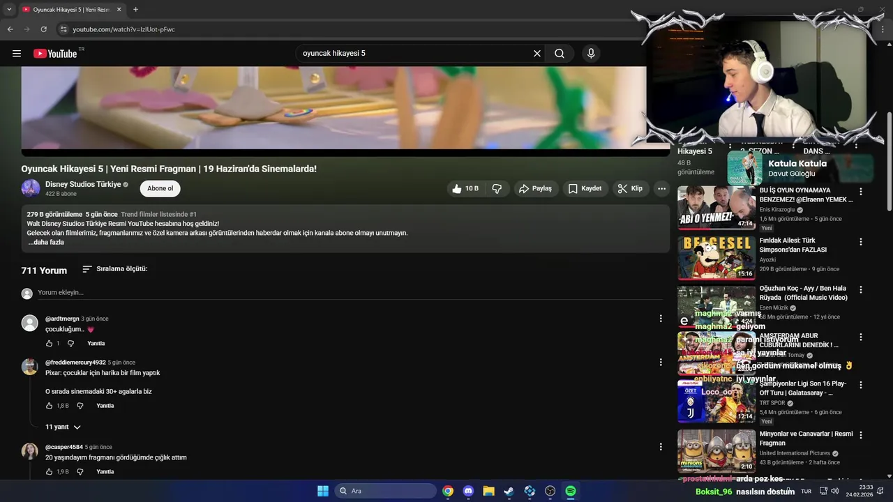Create a clip with the Klip button
The height and width of the screenshot is (502, 893).
631,188
